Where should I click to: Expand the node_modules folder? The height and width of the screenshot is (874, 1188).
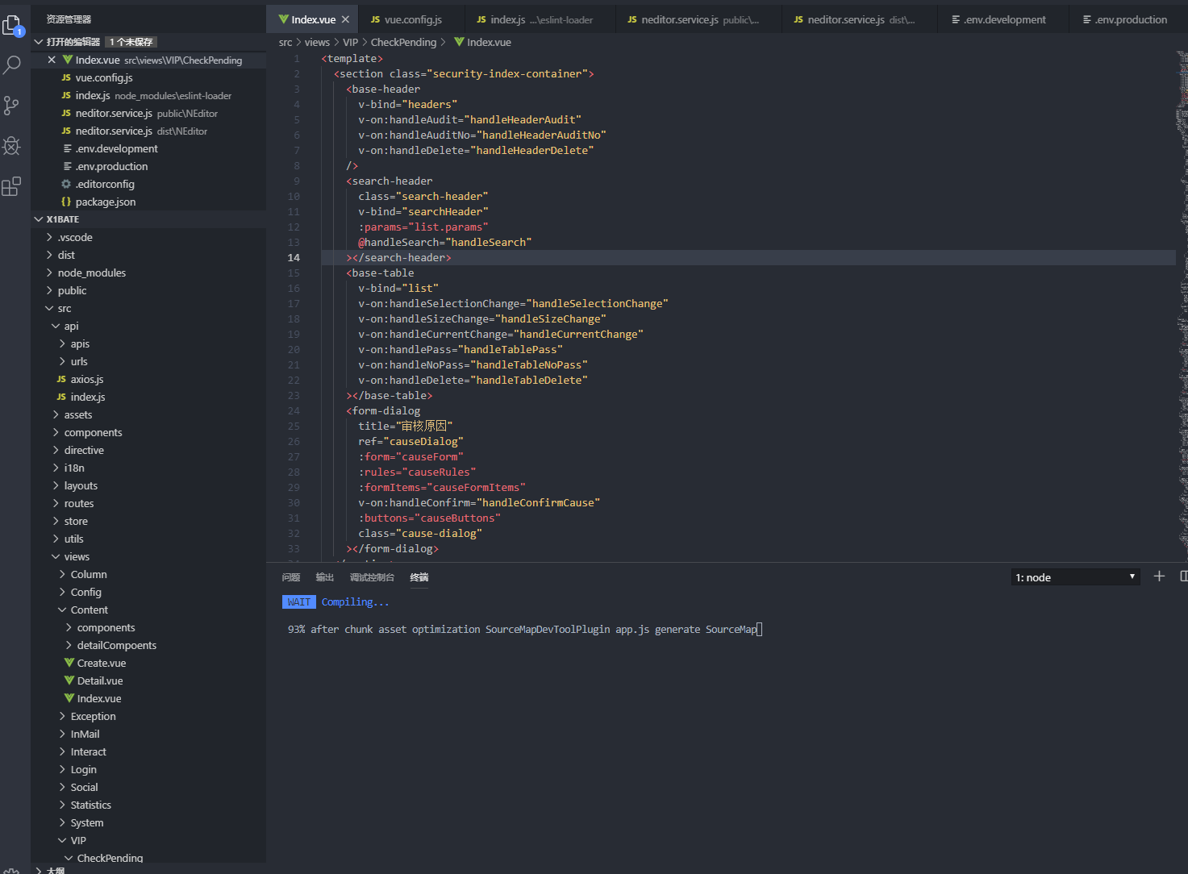point(91,273)
